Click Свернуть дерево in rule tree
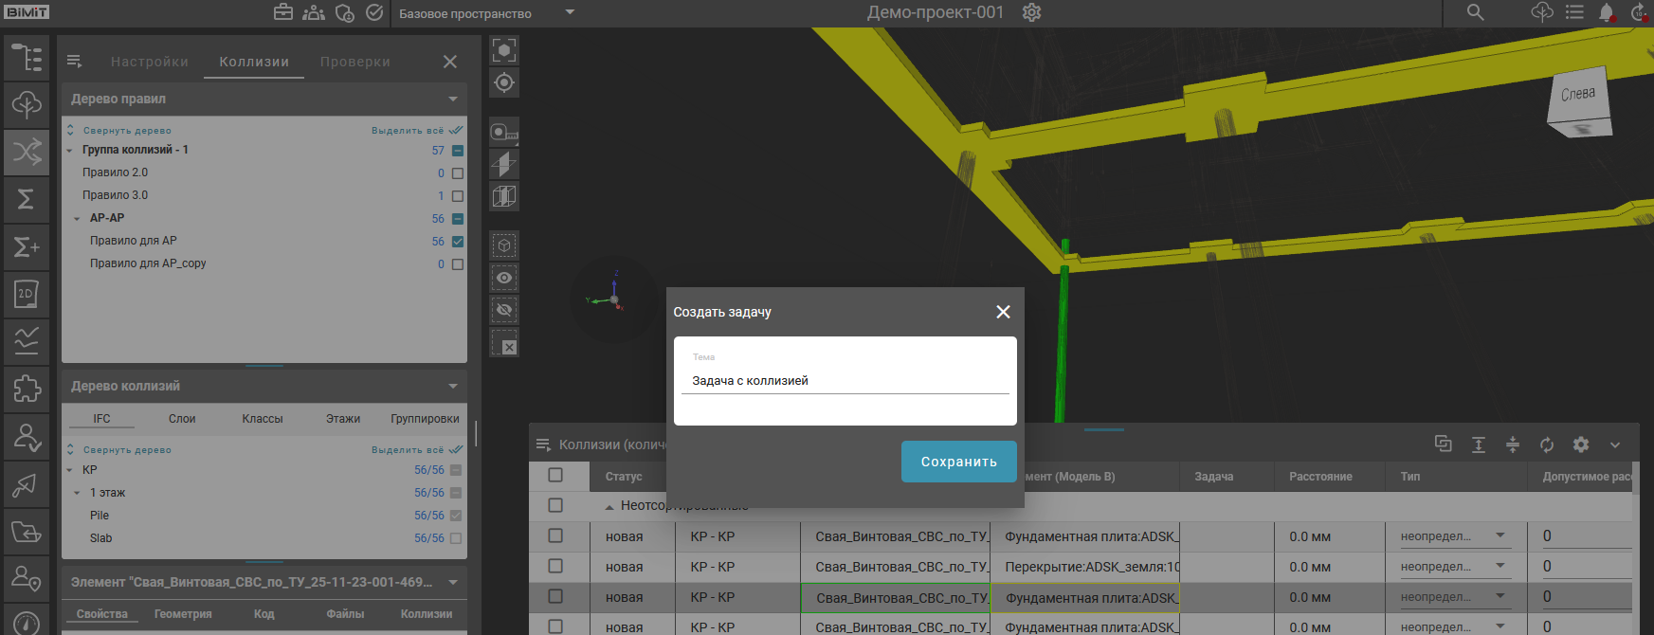Viewport: 1654px width, 635px height. pyautogui.click(x=126, y=131)
